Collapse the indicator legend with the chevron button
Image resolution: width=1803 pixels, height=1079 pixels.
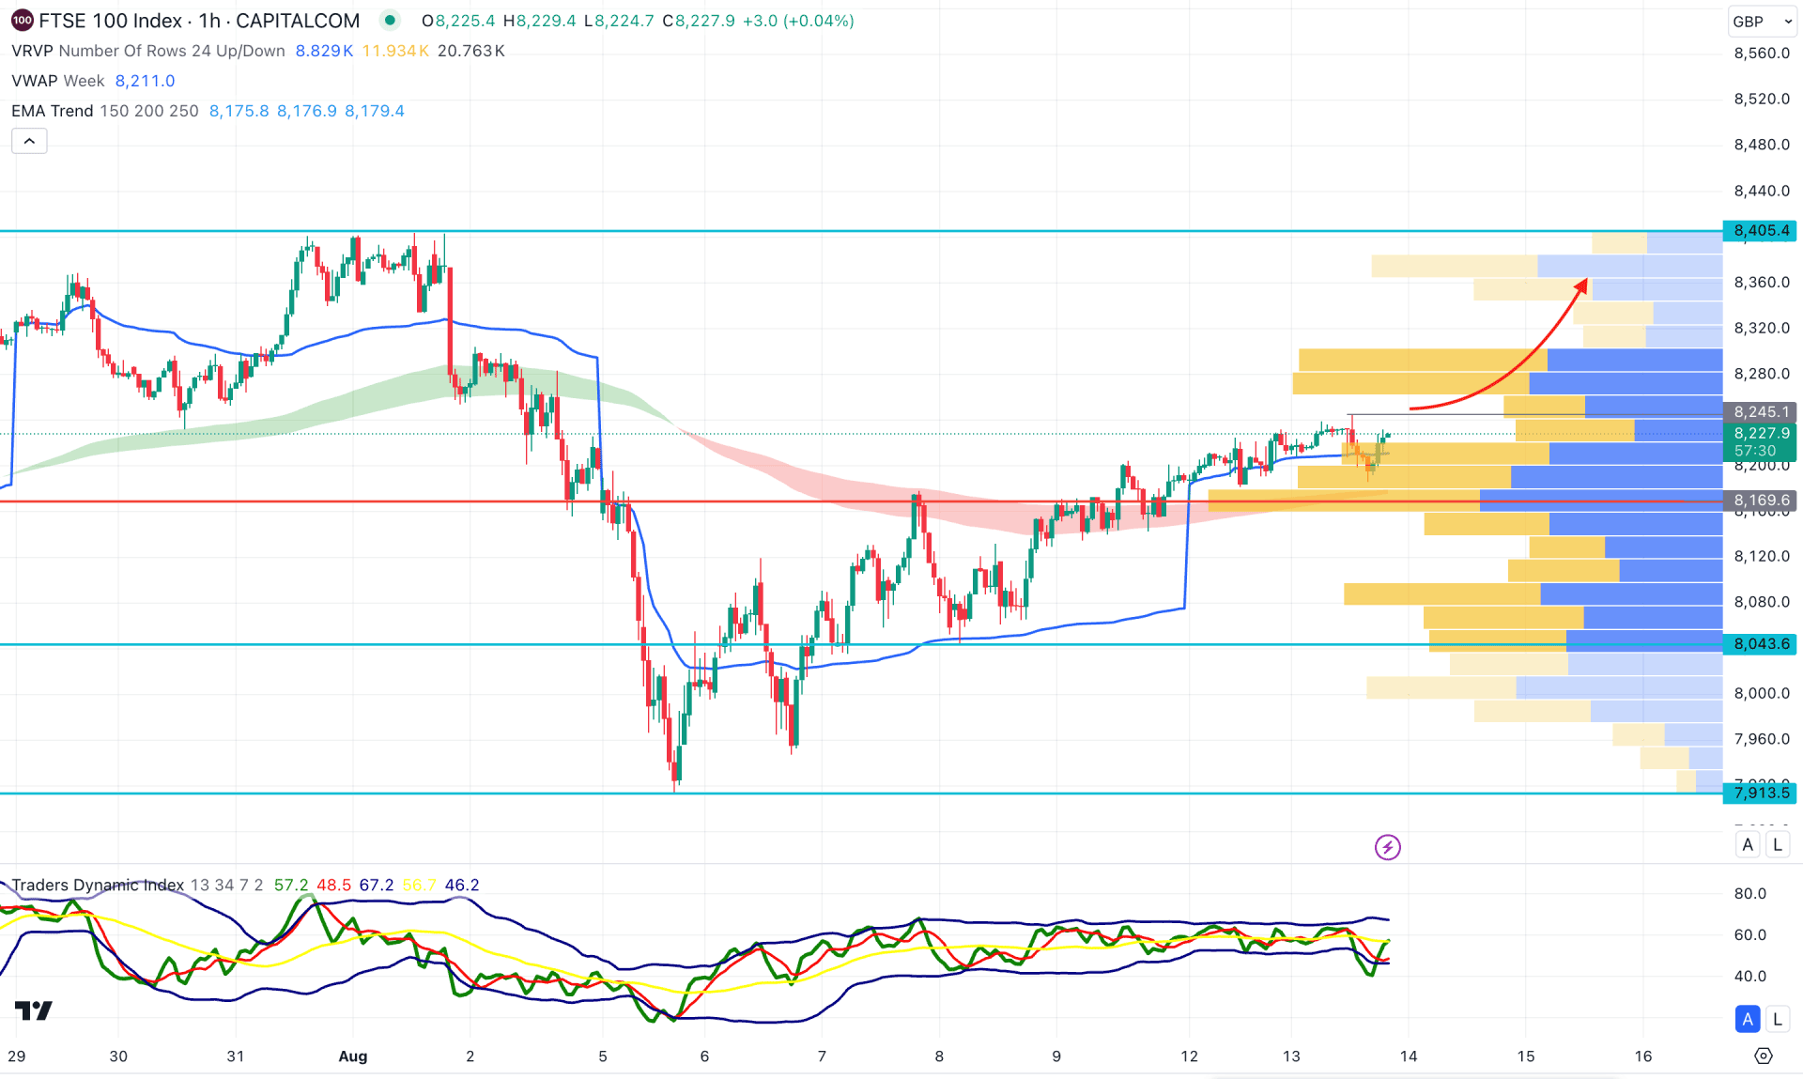29,141
